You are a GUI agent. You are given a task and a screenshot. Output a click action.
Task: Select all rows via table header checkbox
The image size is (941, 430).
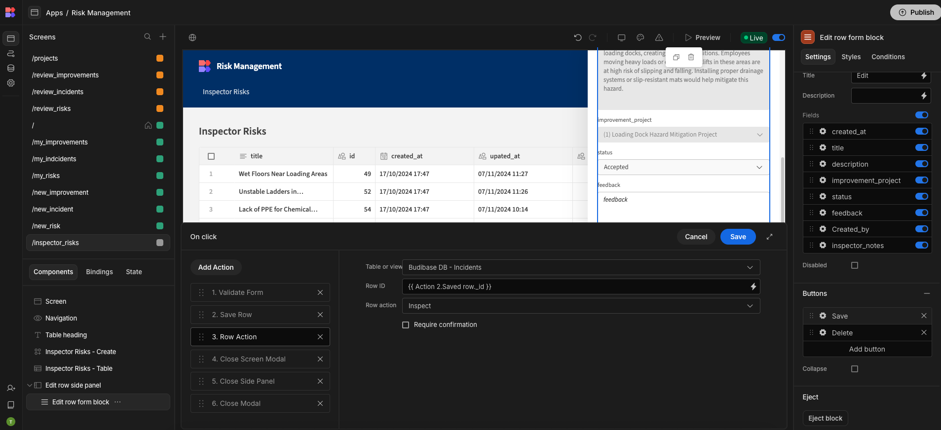click(211, 156)
